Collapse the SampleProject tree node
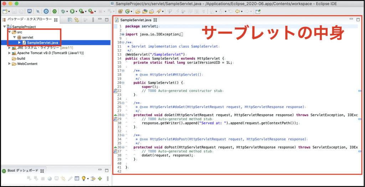365x187 pixels. coord(5,26)
